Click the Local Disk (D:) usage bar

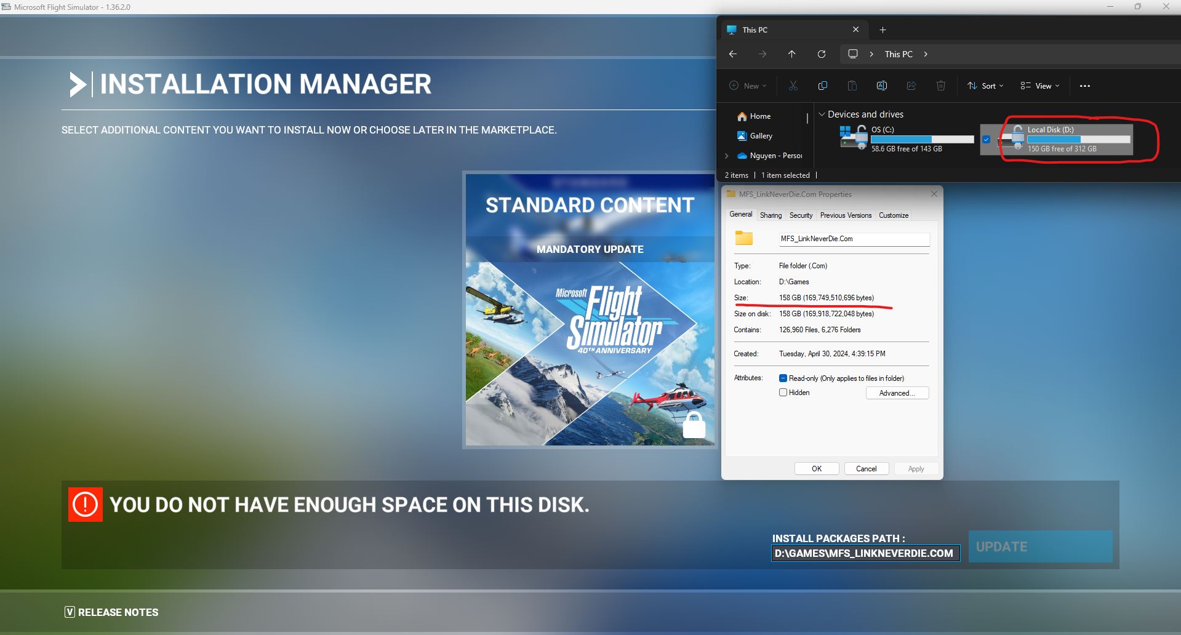1078,139
